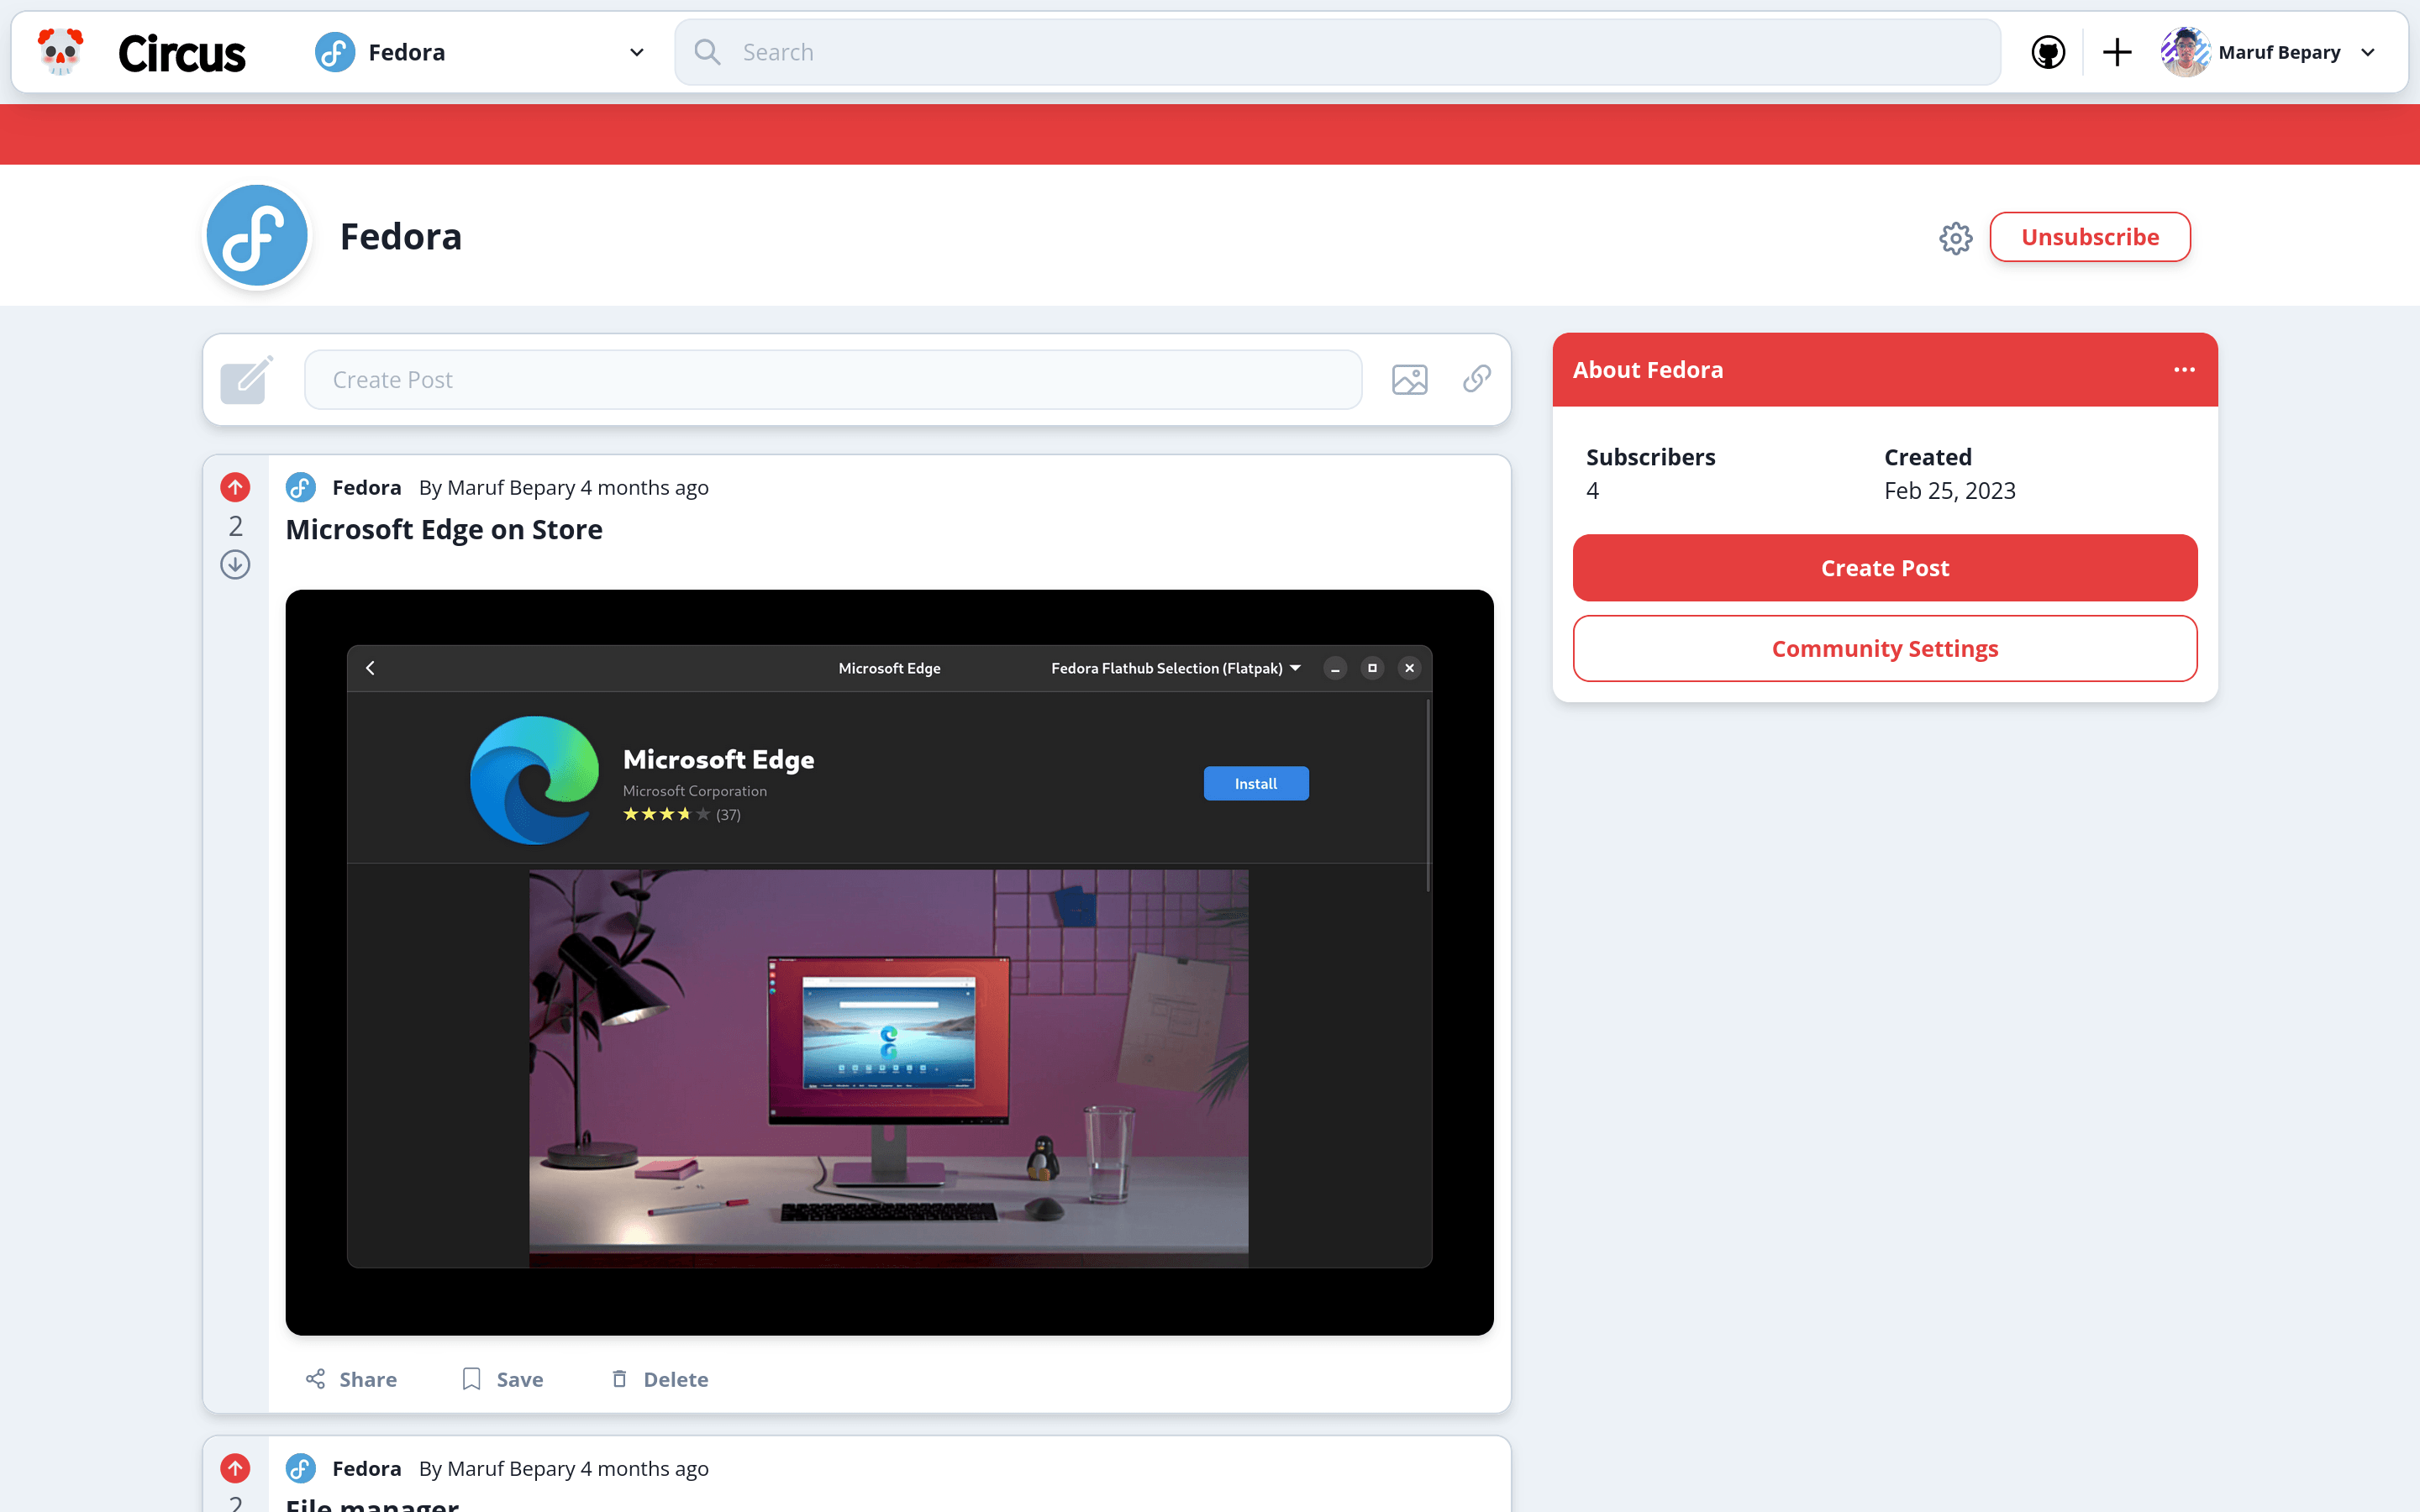Click the link attachment icon
This screenshot has height=1512, width=2420.
[x=1477, y=379]
